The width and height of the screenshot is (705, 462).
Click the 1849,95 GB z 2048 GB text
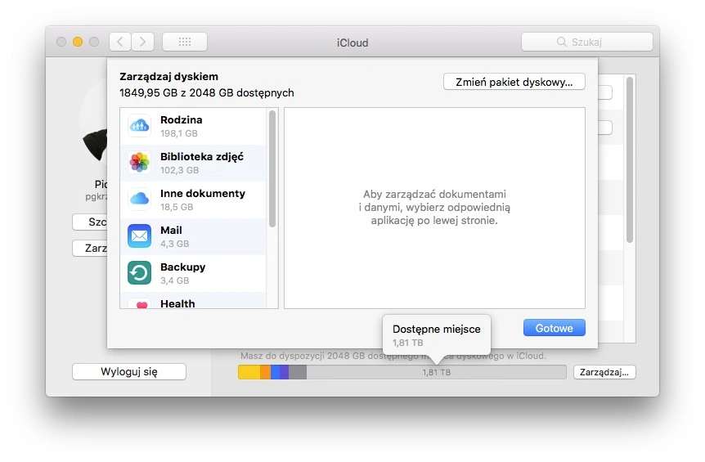(207, 92)
